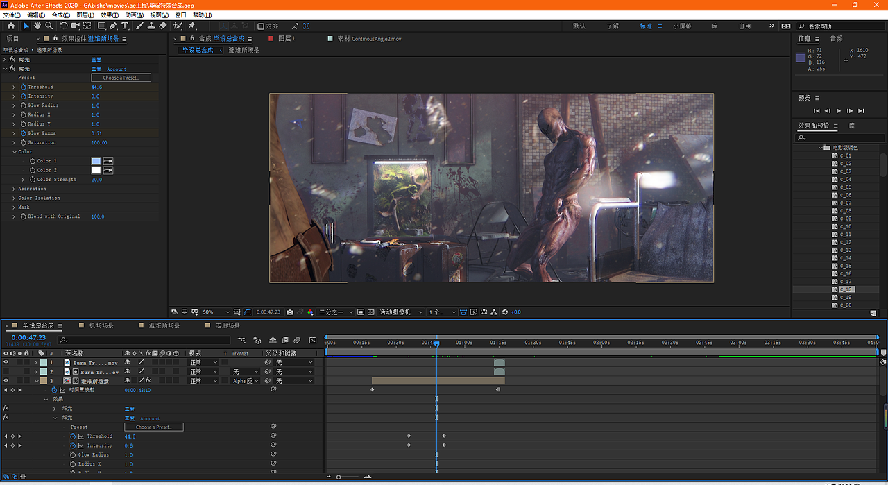Select the Eraser tool

(x=162, y=26)
